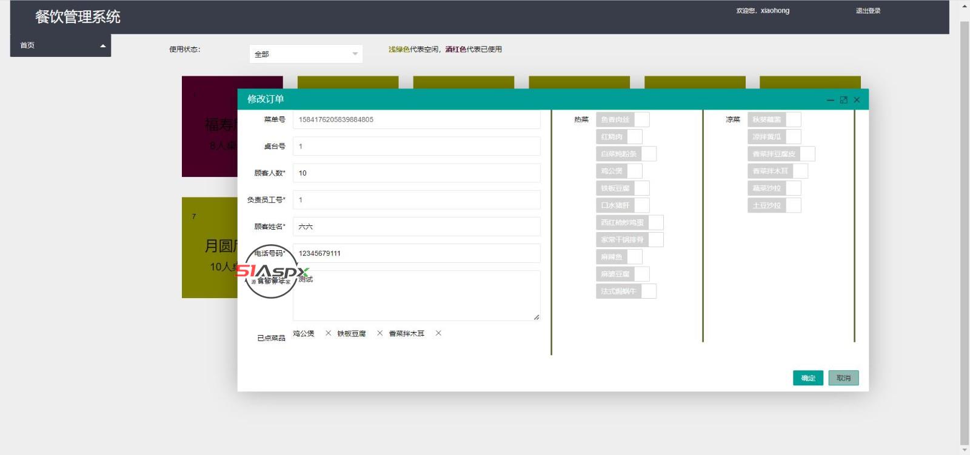Check the 白菜炖粉条 dish option
This screenshot has width=970, height=455.
[626, 154]
